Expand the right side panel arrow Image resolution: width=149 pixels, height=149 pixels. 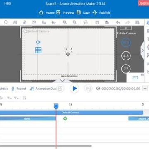142,50
